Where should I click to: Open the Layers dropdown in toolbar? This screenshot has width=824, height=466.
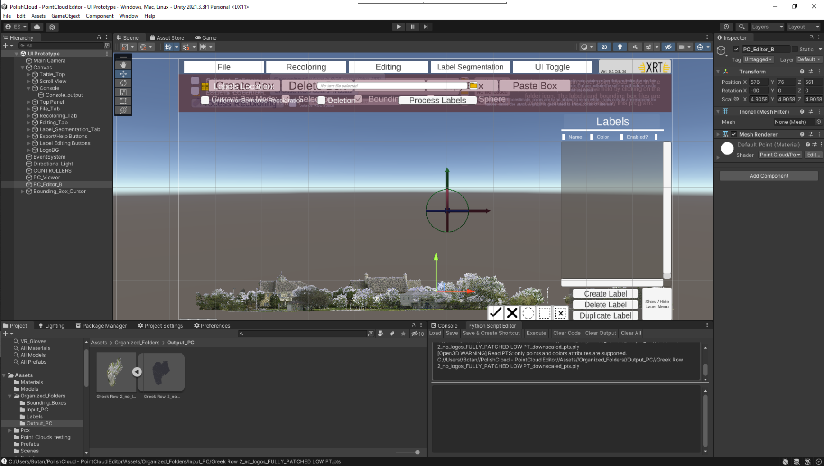coord(767,27)
